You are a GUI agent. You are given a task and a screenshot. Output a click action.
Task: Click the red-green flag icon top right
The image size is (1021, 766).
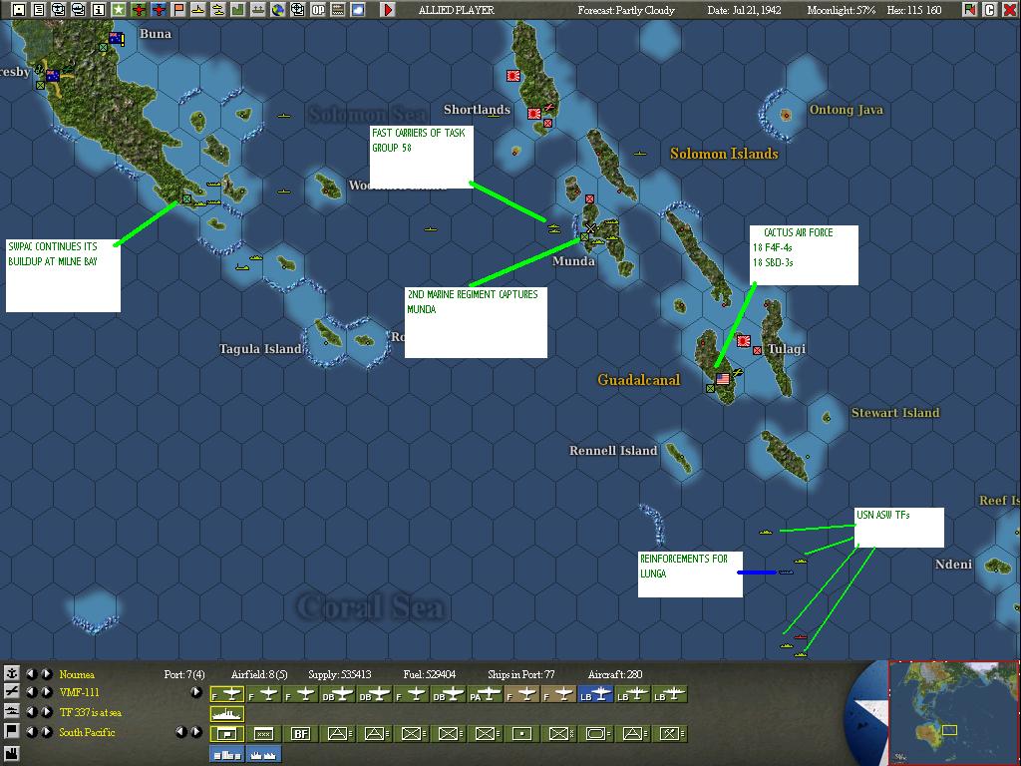[x=970, y=10]
